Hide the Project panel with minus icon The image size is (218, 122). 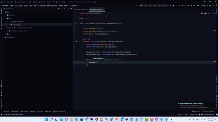[x=71, y=8]
